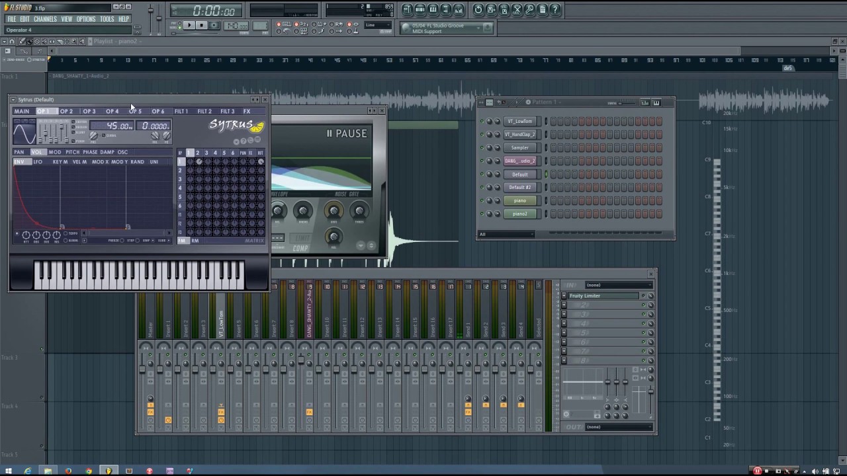Click the piano2 channel button

[x=519, y=214]
